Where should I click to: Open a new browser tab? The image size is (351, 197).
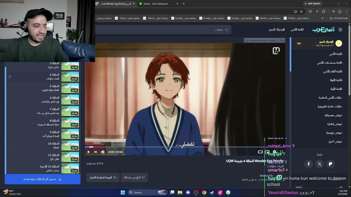pyautogui.click(x=184, y=4)
